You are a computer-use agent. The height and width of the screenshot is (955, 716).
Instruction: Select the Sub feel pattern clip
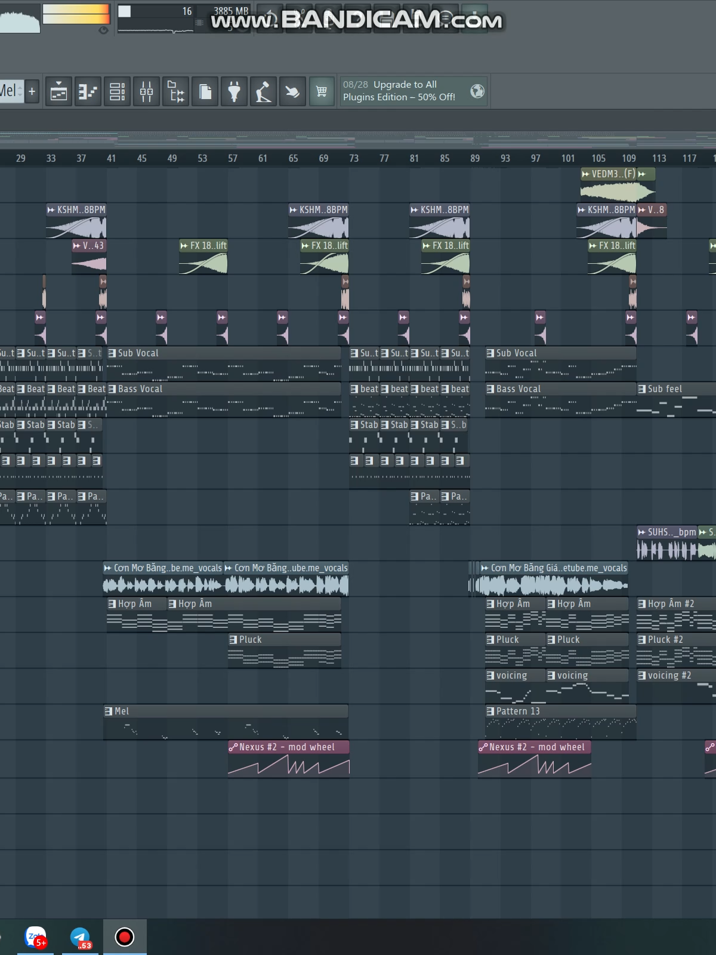[676, 400]
